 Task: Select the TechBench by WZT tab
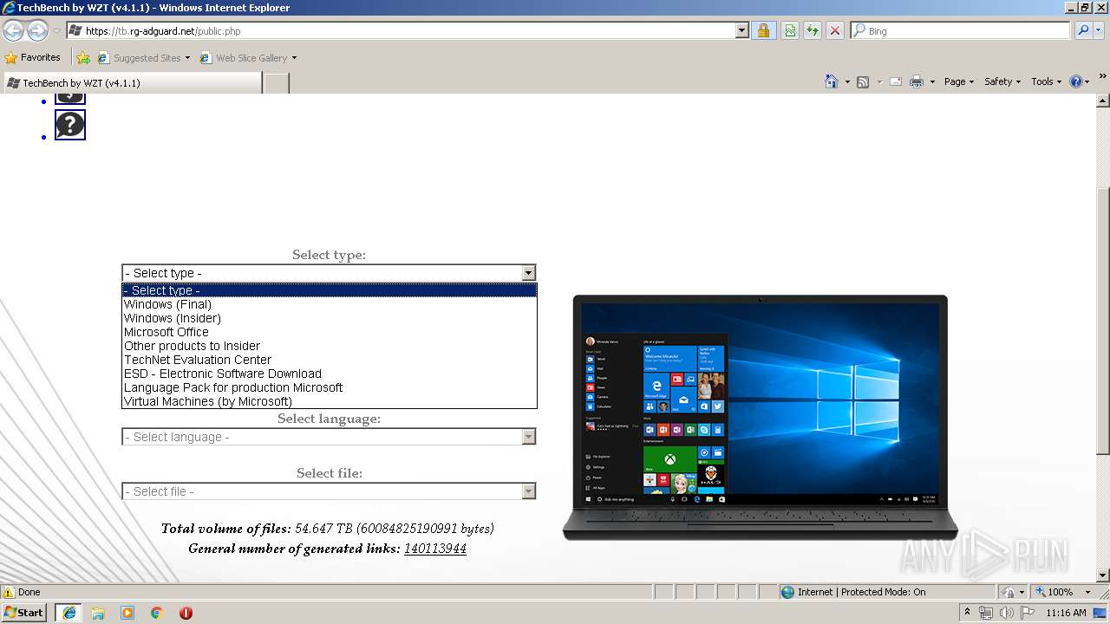point(132,82)
